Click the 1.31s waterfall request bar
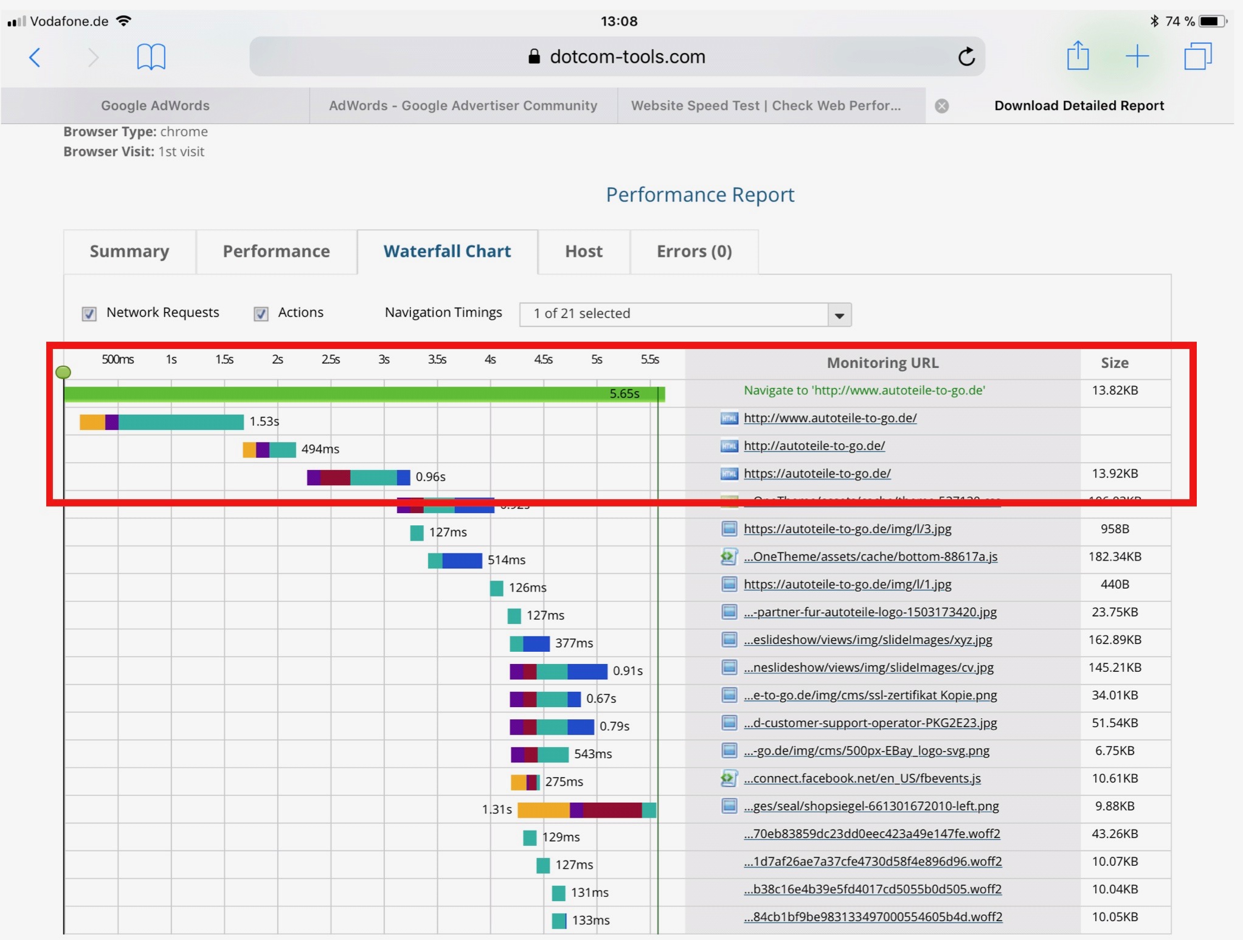This screenshot has width=1243, height=940. (x=587, y=810)
